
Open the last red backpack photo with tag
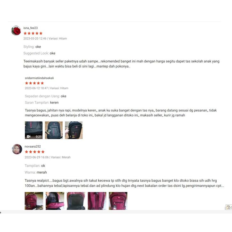pyautogui.click(x=118, y=201)
